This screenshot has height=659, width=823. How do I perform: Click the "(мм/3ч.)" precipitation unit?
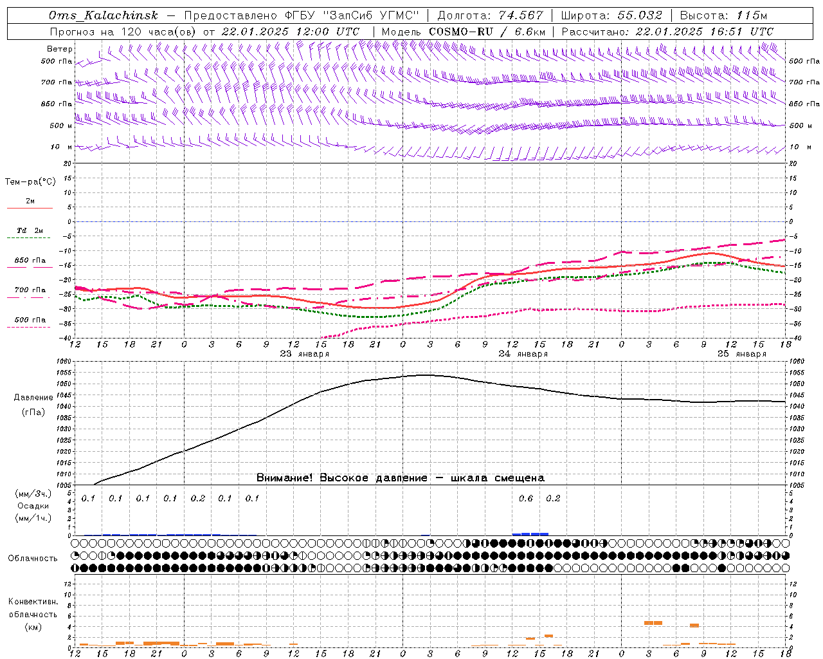click(33, 494)
